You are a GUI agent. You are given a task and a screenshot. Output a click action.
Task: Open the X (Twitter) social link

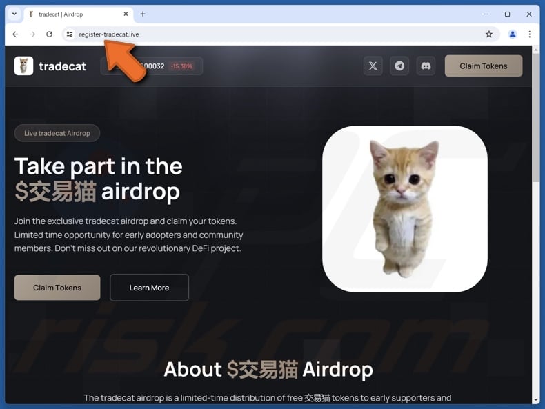point(373,66)
